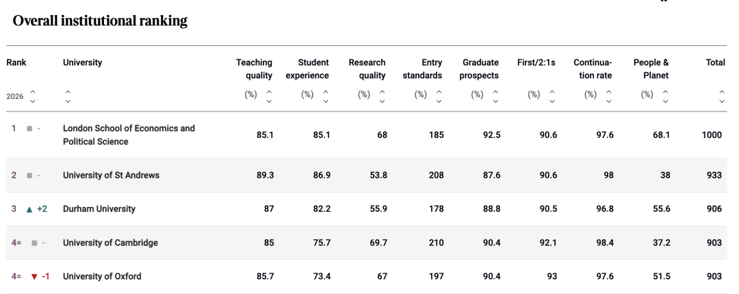Sort table by University name arrows

68,96
